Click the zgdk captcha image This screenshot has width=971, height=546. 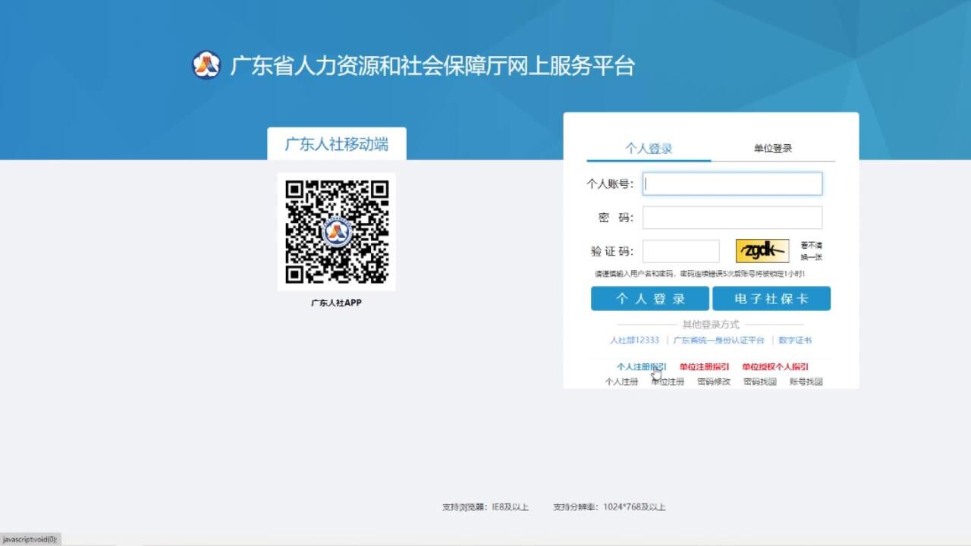(x=762, y=249)
